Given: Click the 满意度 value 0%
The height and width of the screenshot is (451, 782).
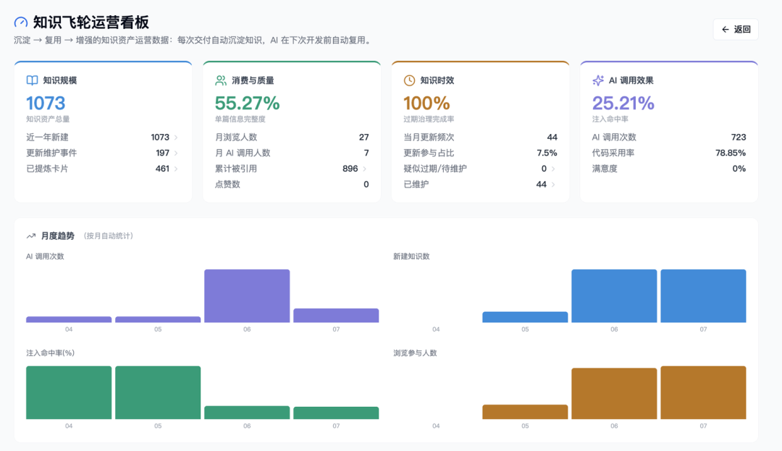Looking at the screenshot, I should point(739,169).
